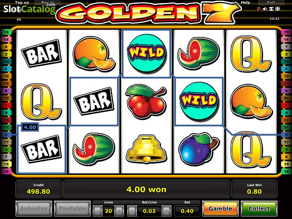Decrease Bet/Line with the minus button
This screenshot has height=219, width=292.
coord(132,211)
